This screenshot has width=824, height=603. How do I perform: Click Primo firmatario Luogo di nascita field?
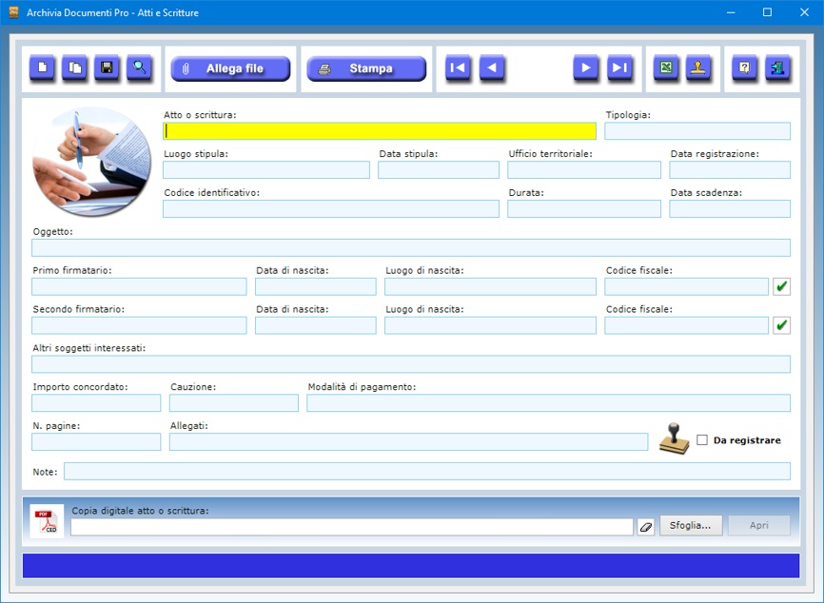490,287
